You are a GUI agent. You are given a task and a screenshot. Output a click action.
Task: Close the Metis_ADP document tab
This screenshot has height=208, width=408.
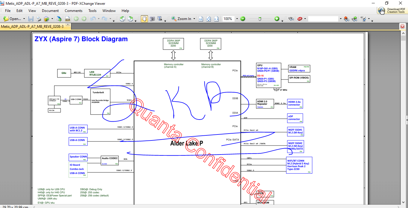[x=68, y=24]
